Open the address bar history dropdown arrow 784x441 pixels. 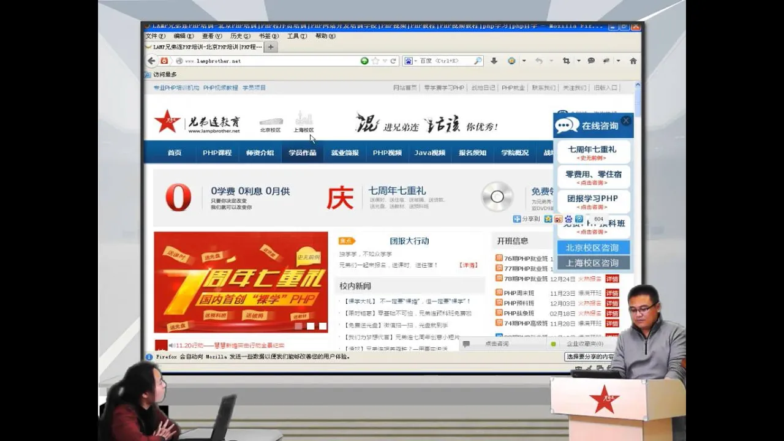point(385,61)
